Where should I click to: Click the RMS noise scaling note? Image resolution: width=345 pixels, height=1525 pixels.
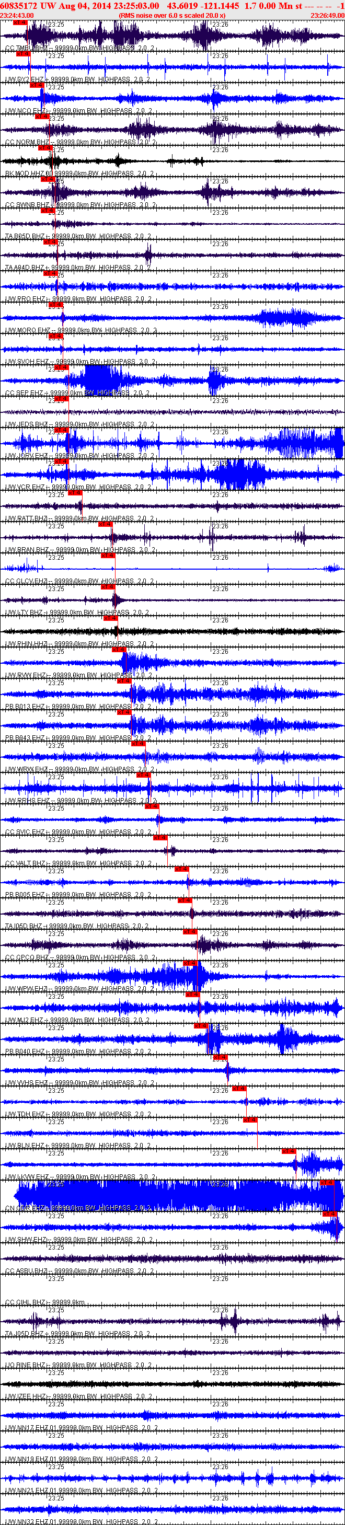point(171,15)
